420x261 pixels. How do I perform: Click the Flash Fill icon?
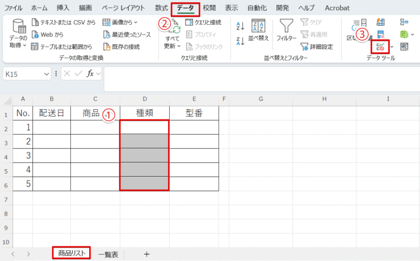(x=380, y=22)
